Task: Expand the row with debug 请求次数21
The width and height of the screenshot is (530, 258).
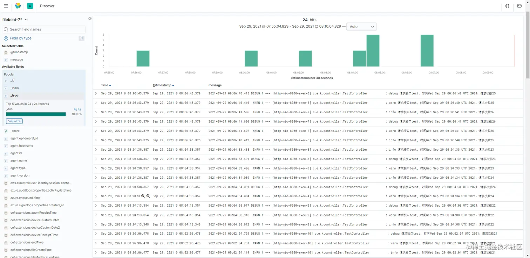Action: [x=96, y=234]
